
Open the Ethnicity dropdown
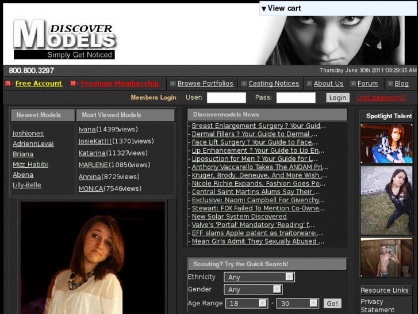(x=259, y=277)
